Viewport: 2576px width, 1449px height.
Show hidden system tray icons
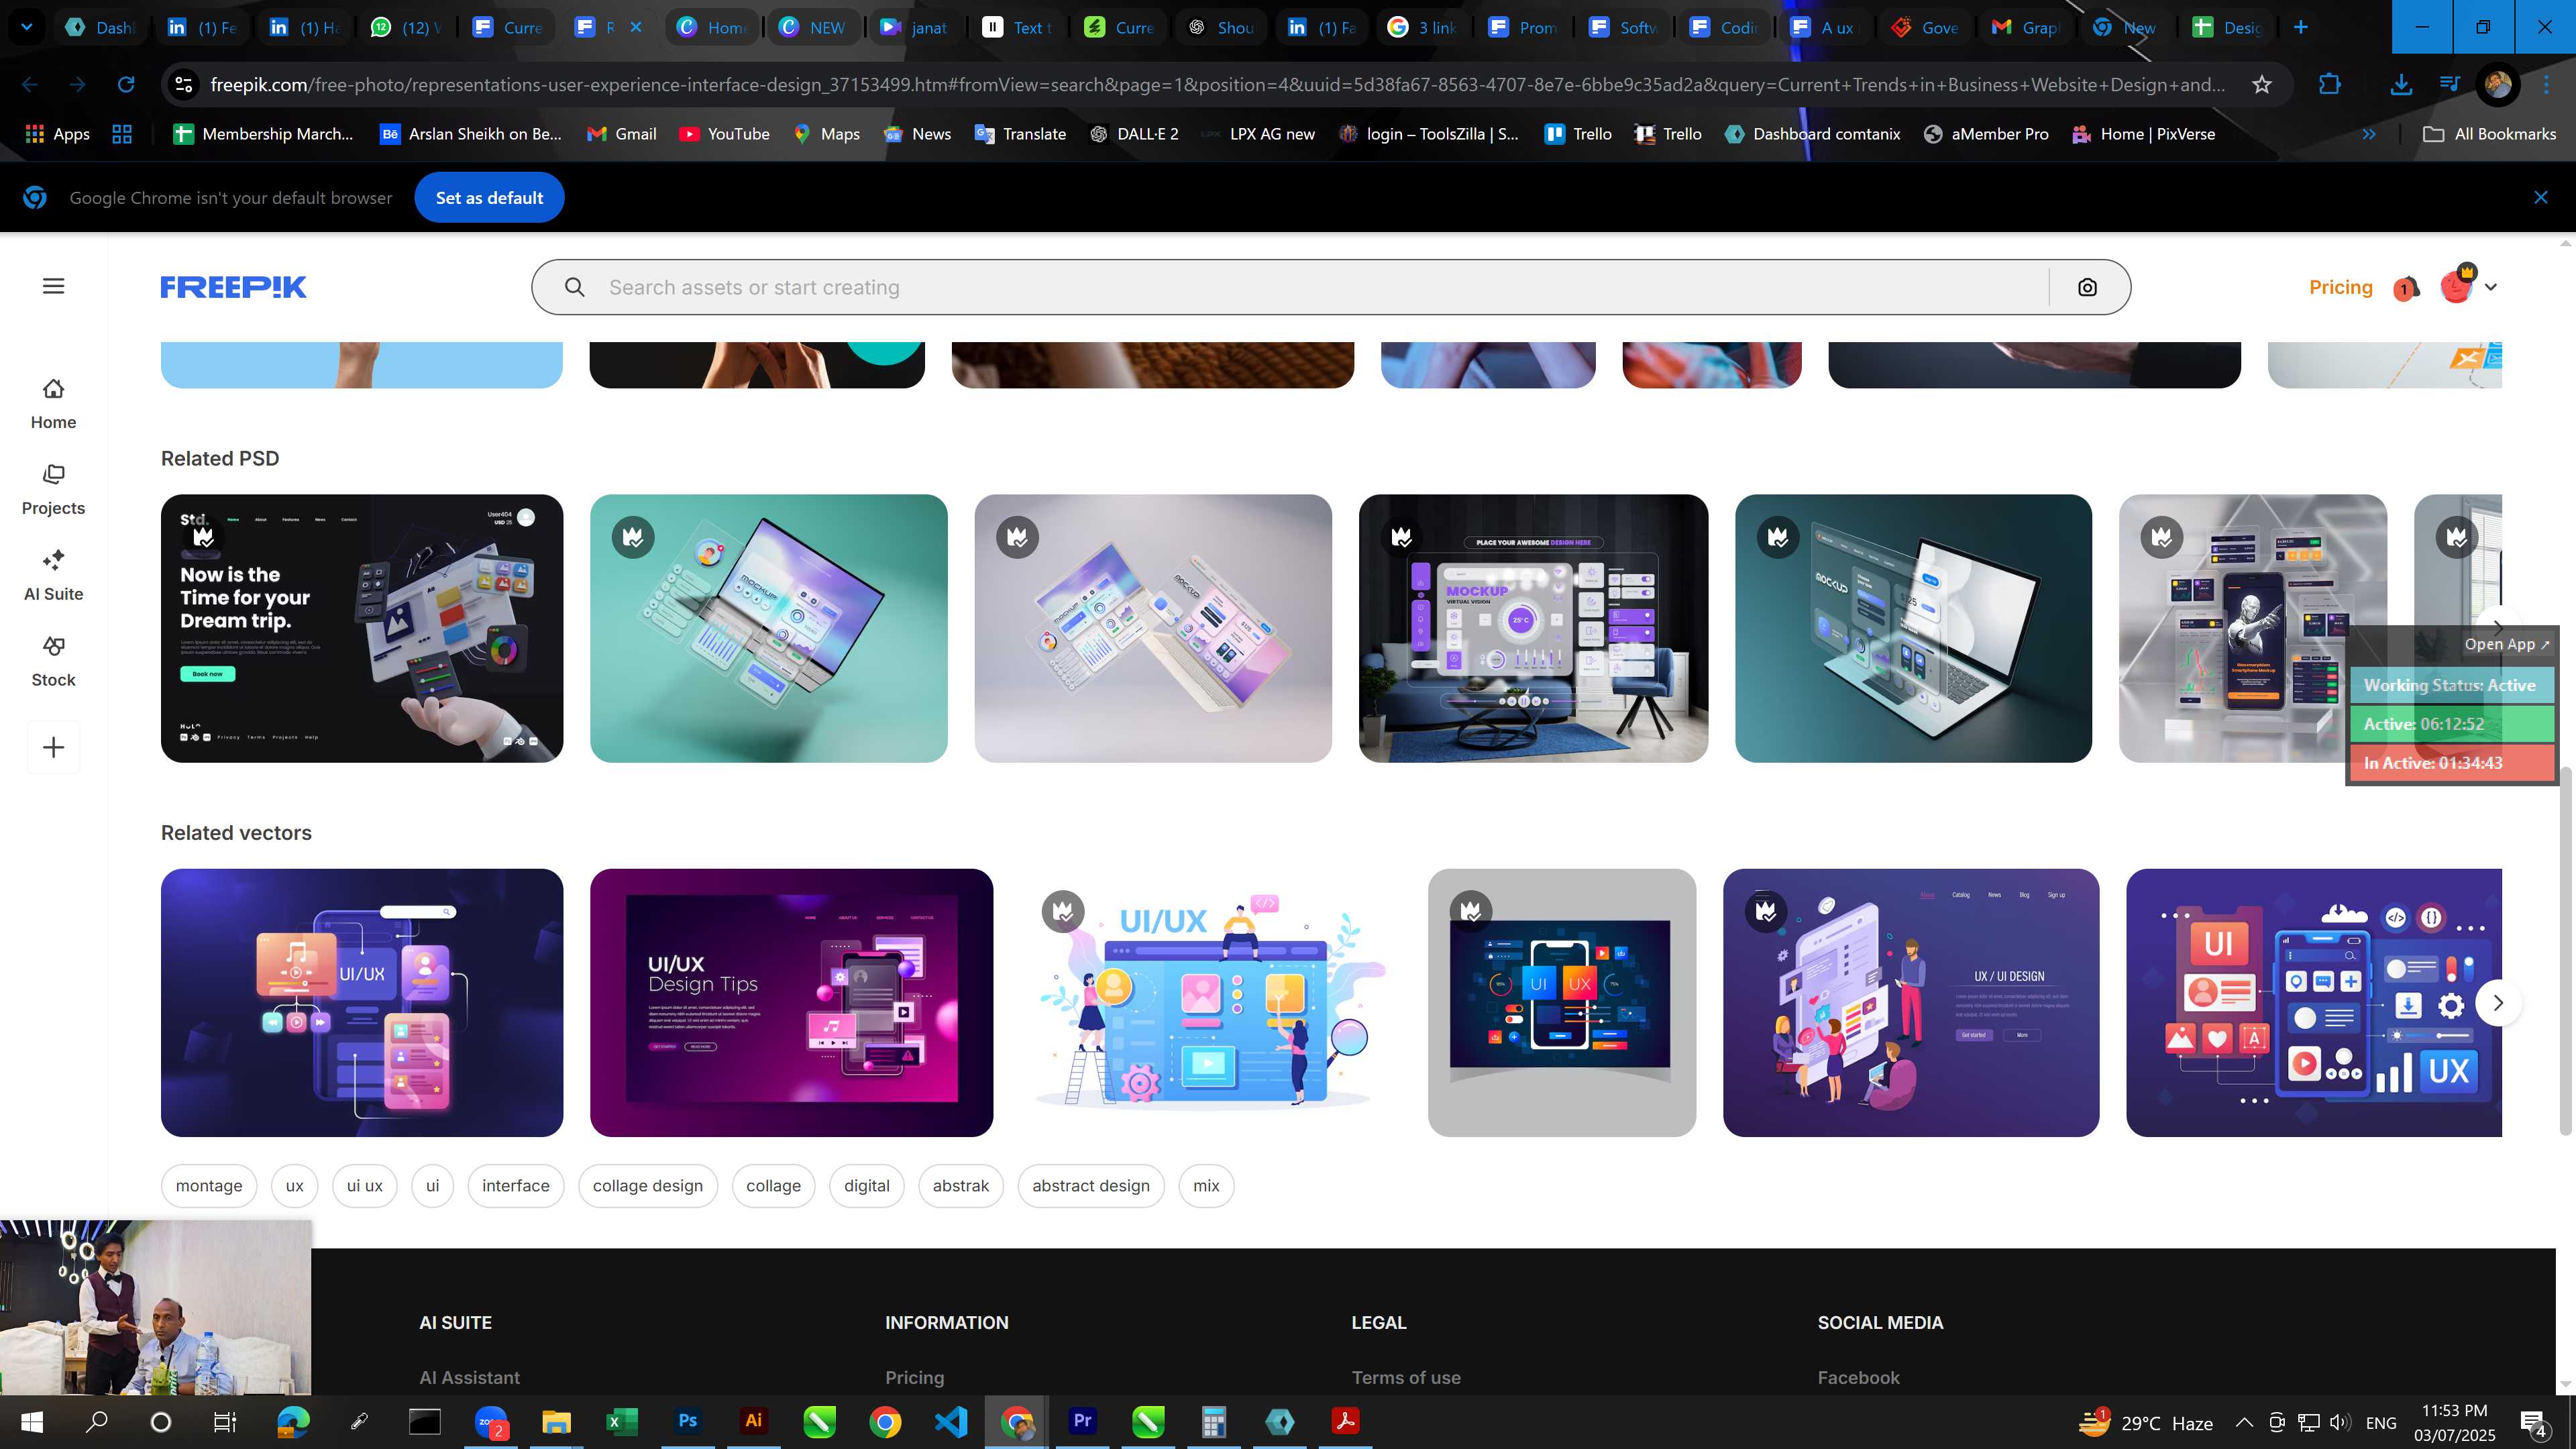2244,1422
